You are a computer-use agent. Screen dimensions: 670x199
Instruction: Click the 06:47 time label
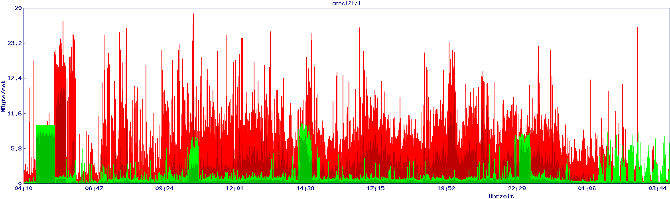click(x=94, y=188)
